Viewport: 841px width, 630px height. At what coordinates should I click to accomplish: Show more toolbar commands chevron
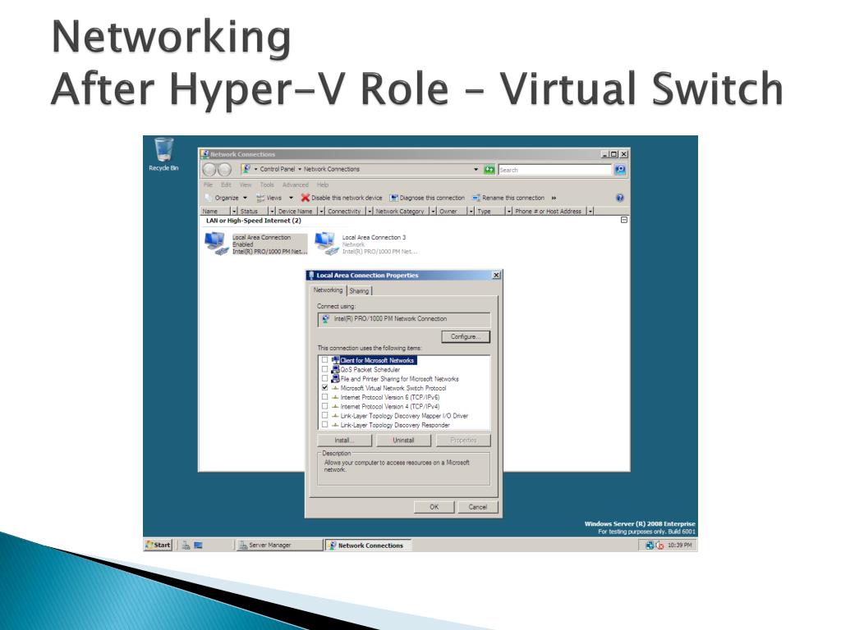554,198
